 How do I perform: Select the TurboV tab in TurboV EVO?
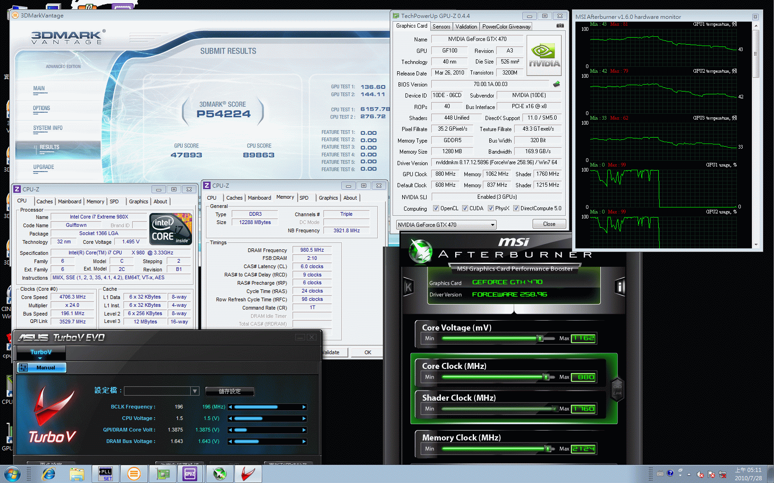coord(41,352)
